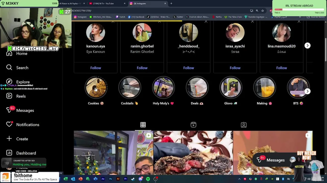The image size is (327, 183).
Task: Open Messages from the left sidebar
Action: (x=20, y=110)
